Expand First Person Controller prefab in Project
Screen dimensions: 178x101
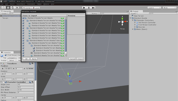[x=135, y=25]
